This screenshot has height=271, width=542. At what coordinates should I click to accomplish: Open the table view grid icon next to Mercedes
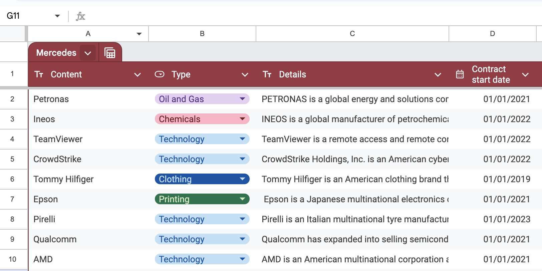110,53
